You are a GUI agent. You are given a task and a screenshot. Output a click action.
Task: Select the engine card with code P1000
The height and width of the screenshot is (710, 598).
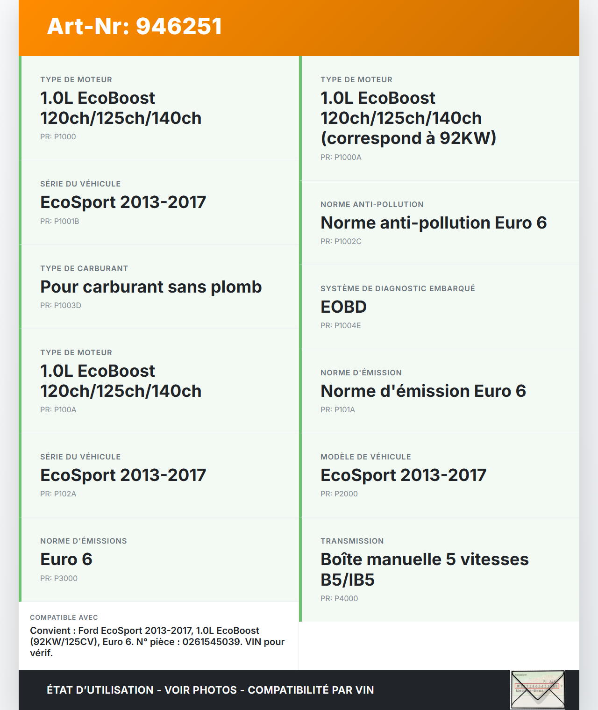pos(159,108)
